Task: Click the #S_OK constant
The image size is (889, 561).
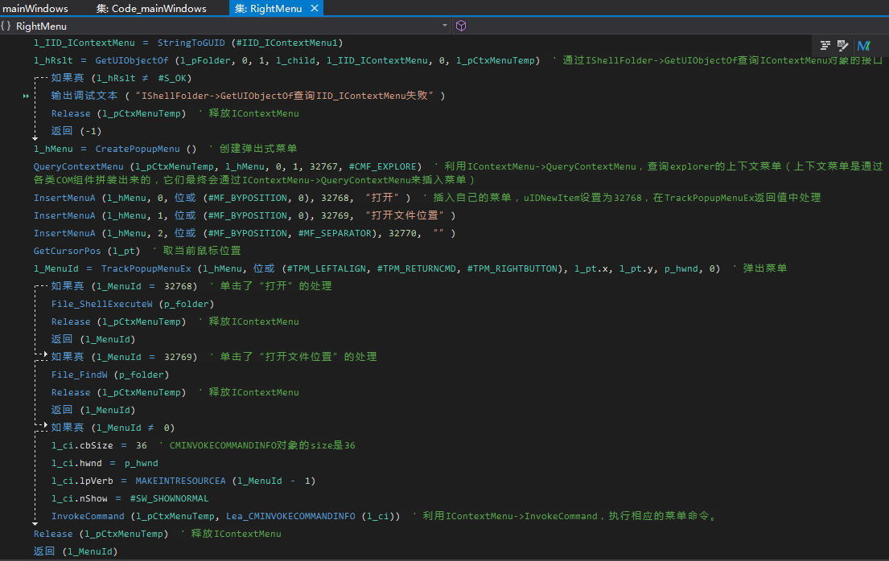Action: point(172,78)
